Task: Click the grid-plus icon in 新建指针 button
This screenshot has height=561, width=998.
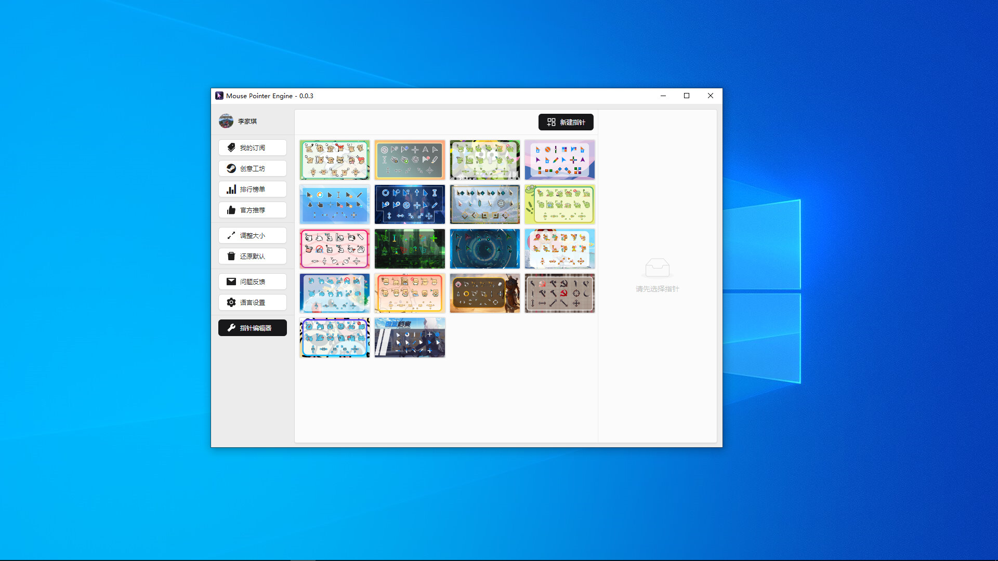Action: coord(551,122)
